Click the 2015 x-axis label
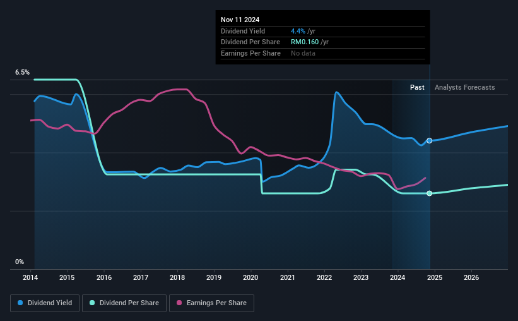Screen dimensions: 518x321 (x=67, y=277)
